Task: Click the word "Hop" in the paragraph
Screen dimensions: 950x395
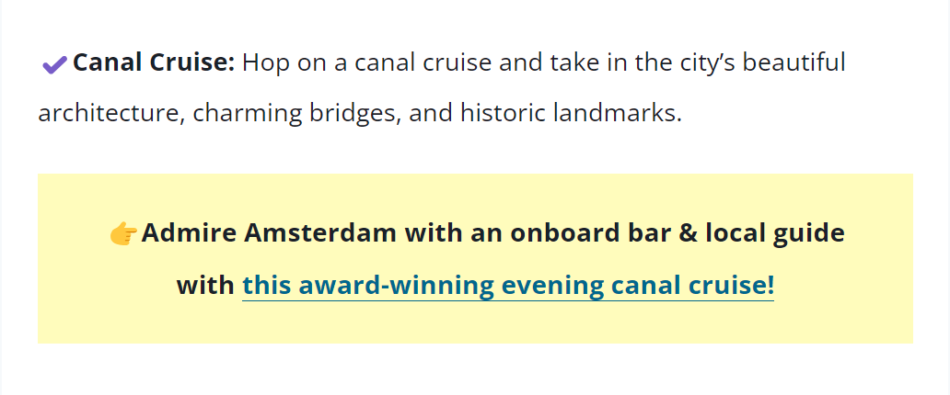Action: 264,63
